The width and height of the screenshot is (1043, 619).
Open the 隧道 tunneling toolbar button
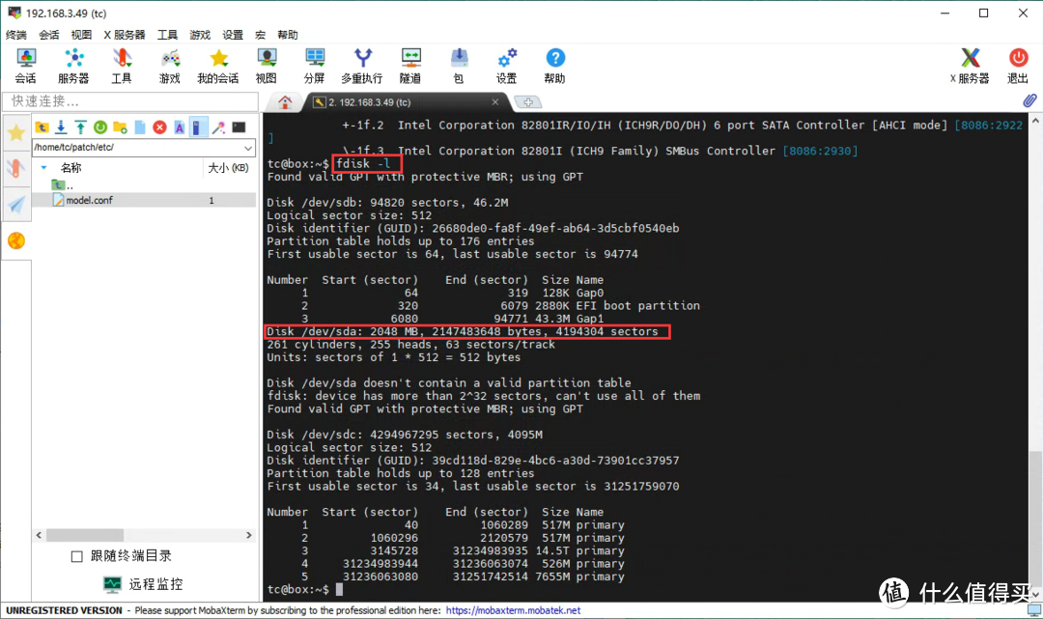coord(410,67)
